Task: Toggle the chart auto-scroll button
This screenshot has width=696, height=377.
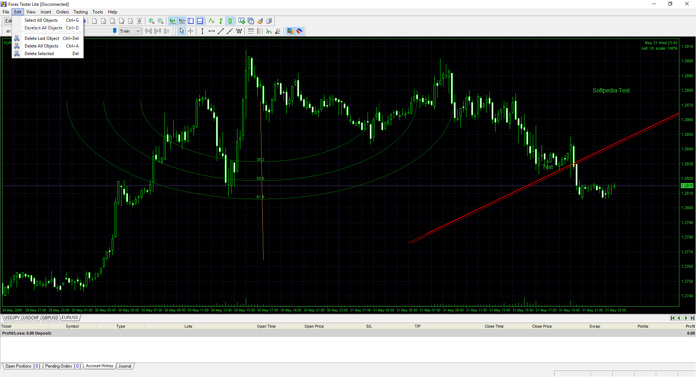Action: tap(173, 21)
